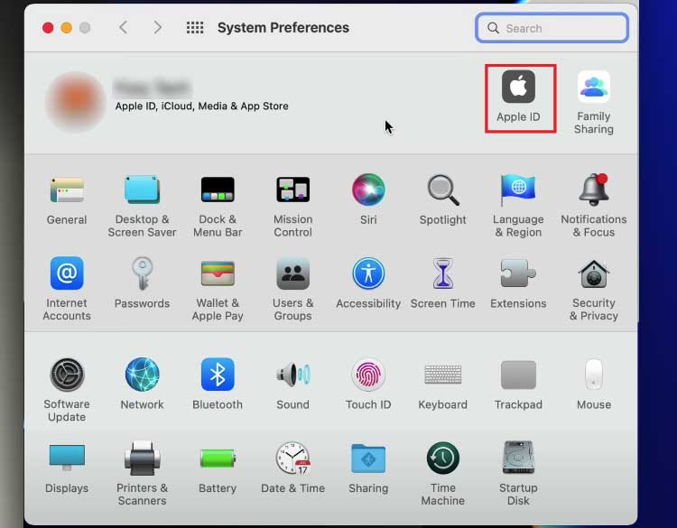This screenshot has height=528, width=677.
Task: Close System Preferences with the red button
Action: 48,28
